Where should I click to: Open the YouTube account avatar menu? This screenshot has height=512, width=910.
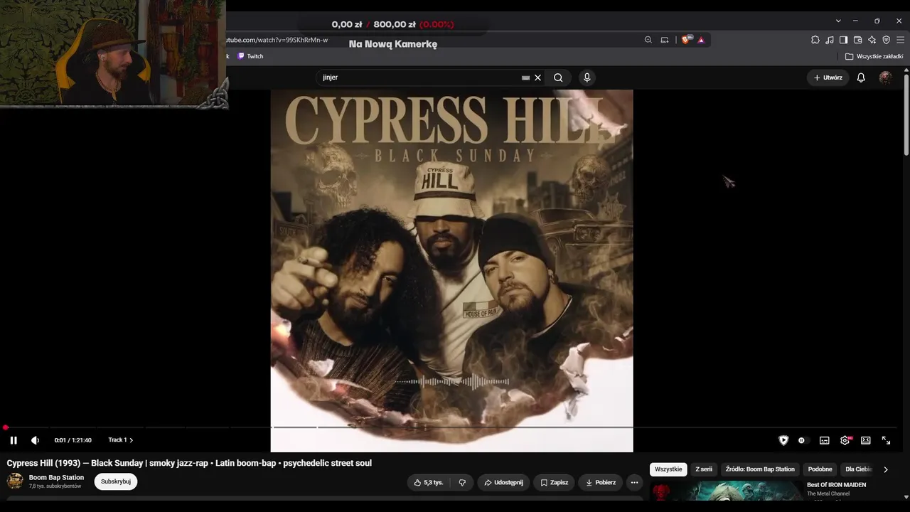[885, 78]
